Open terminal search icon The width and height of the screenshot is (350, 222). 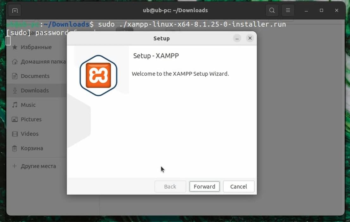(272, 10)
